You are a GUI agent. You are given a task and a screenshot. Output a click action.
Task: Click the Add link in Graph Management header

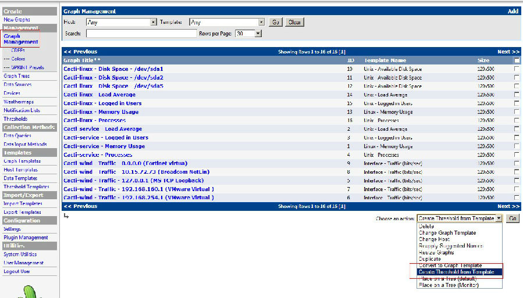(513, 11)
